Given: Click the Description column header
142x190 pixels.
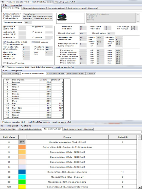Looking at the screenshot, I should (25, 80).
